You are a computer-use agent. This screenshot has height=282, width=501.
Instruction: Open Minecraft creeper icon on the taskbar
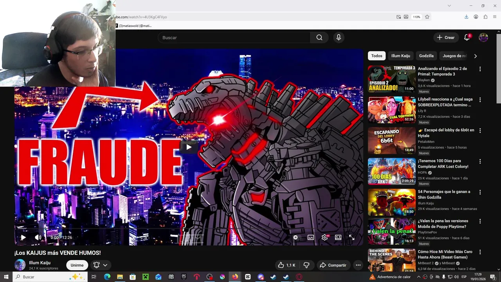145,277
